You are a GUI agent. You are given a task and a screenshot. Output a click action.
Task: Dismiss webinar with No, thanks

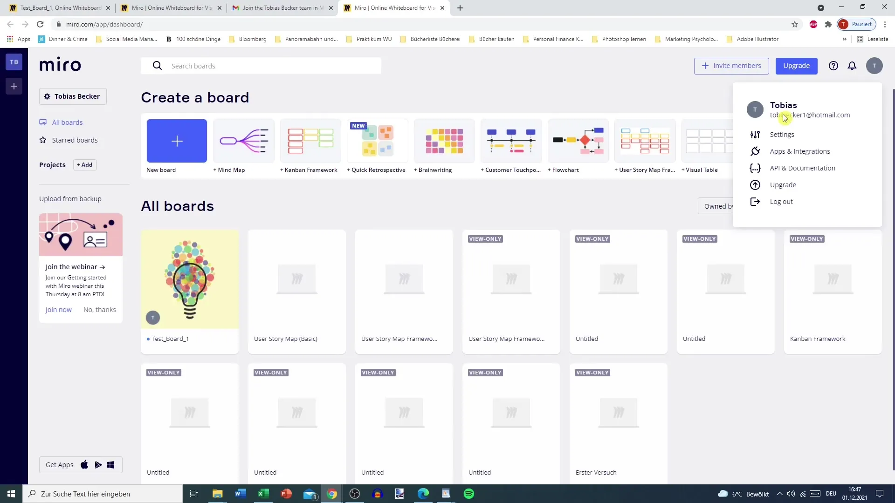click(100, 310)
